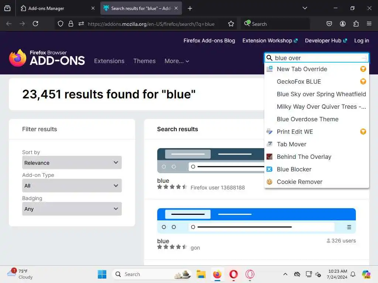This screenshot has height=283, width=378.
Task: Pick the Blue Blocker suggestion
Action: (316, 169)
